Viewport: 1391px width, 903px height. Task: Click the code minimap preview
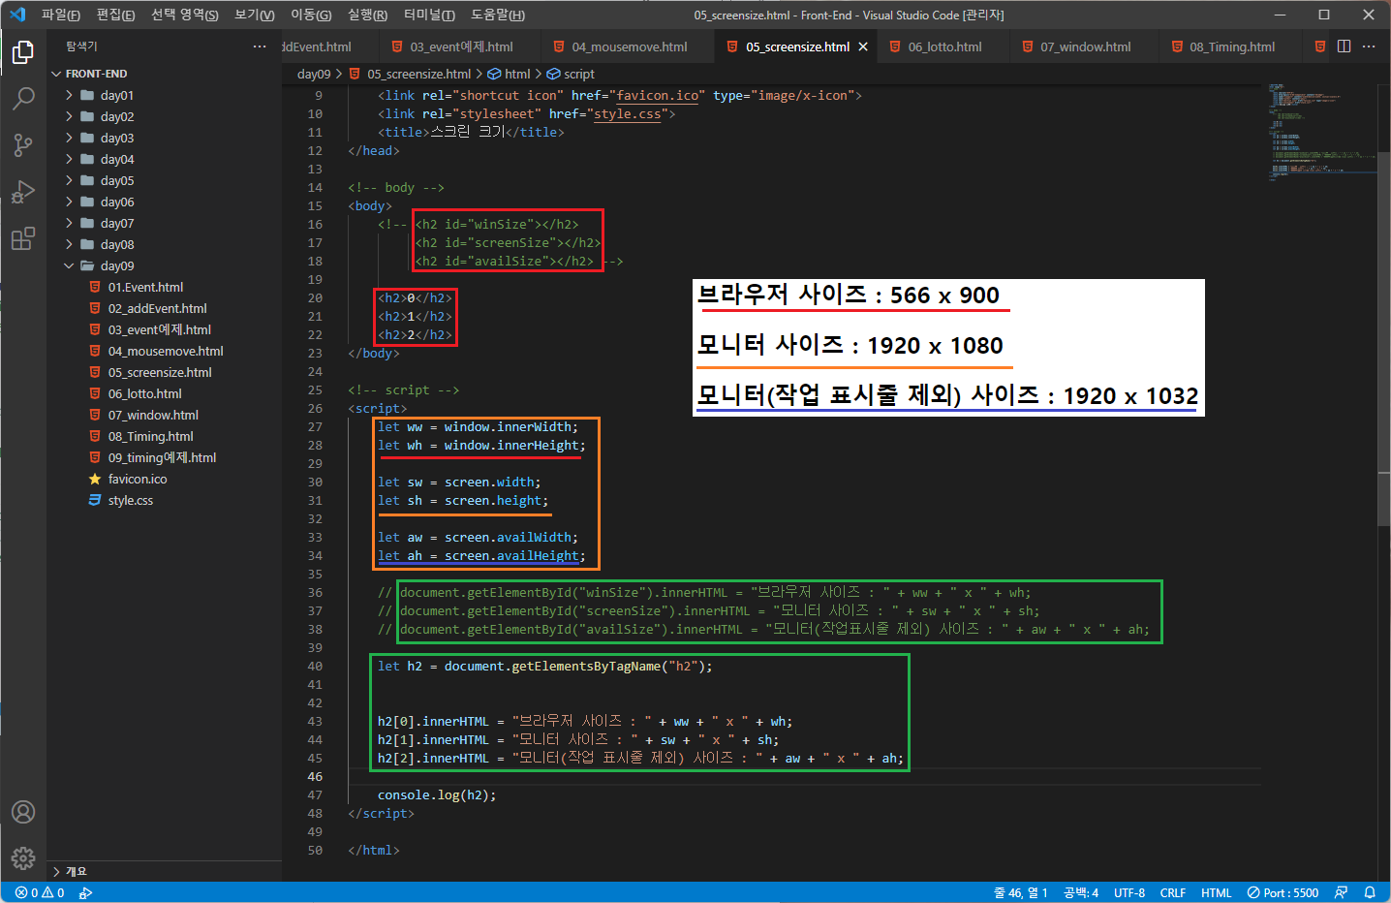point(1321,133)
